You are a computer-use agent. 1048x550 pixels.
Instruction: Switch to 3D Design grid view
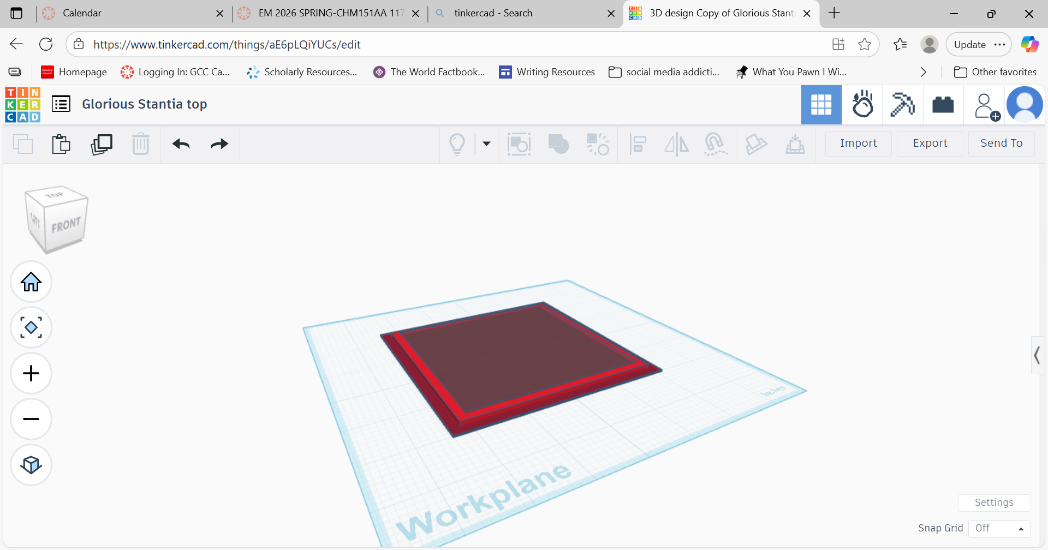point(821,105)
